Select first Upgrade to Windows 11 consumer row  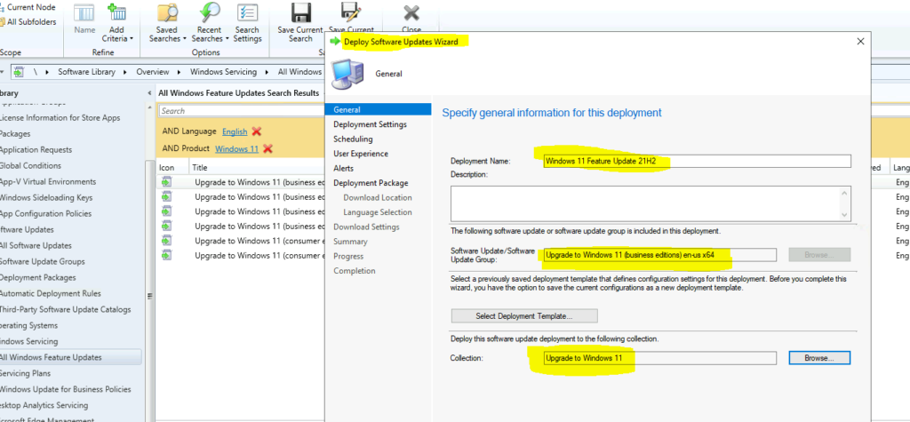coord(241,240)
